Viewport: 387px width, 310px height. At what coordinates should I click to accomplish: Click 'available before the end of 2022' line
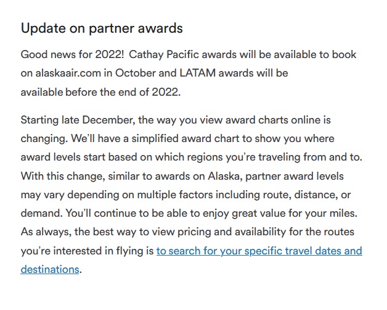pos(100,91)
